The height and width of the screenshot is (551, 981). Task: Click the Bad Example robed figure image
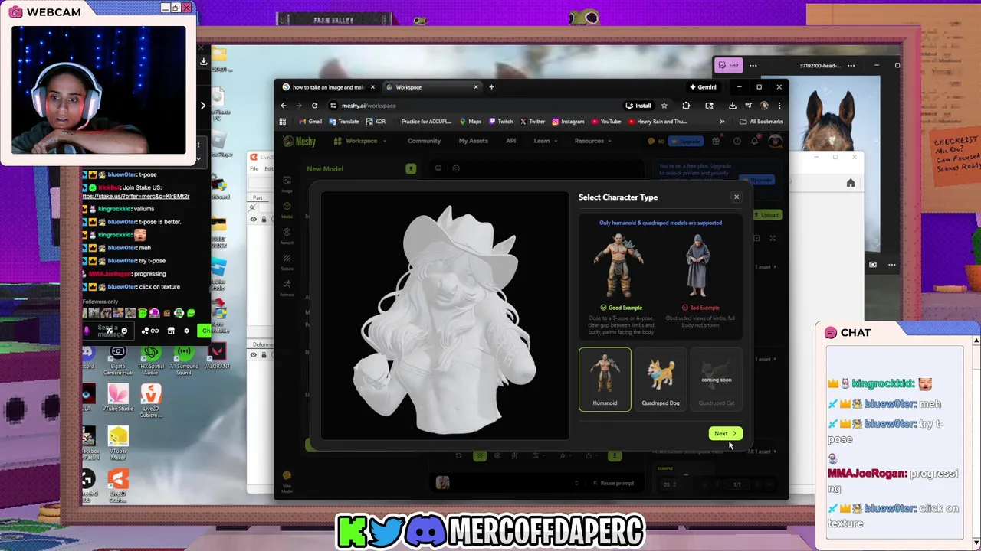698,266
